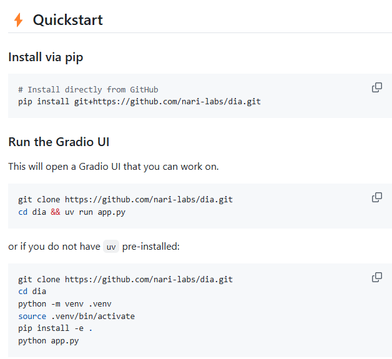Click the pip install -e . line
Screen dimensions: 392x359
[56, 328]
